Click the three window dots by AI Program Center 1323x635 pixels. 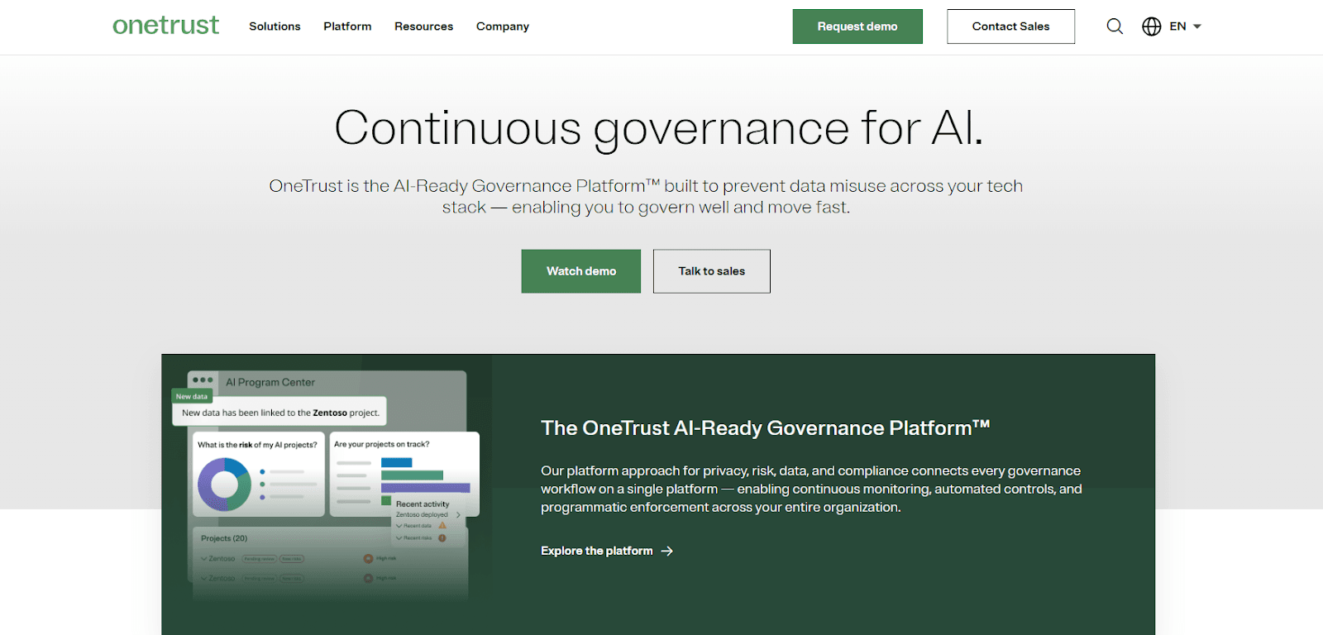pyautogui.click(x=203, y=380)
